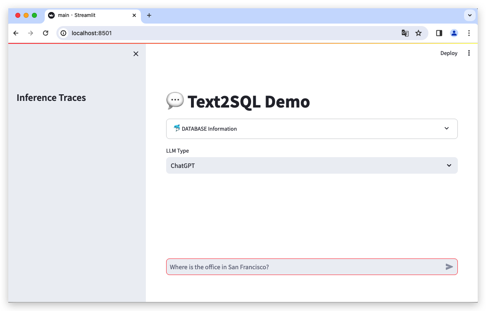Viewport: 486px width, 311px height.
Task: Open the Streamlit app options menu
Action: click(469, 53)
